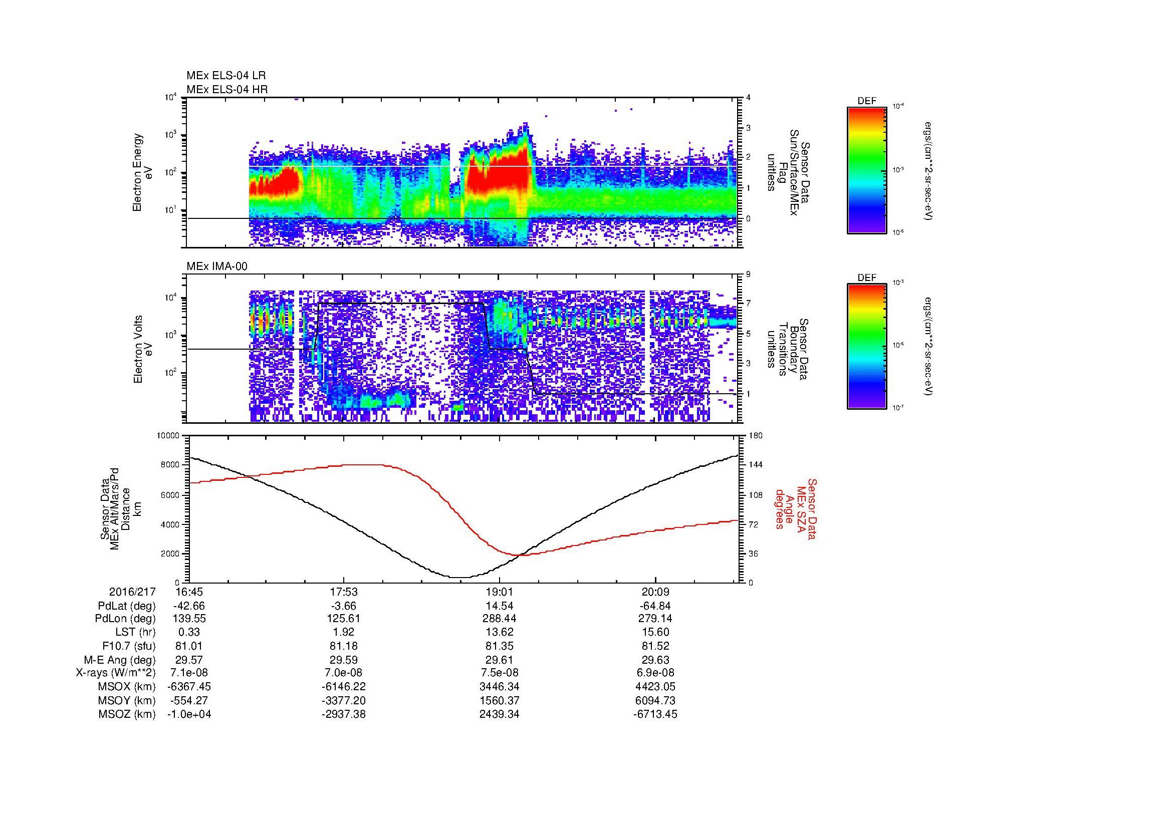Click the MSOX value '-6367.45'
This screenshot has width=1172, height=828.
(x=189, y=687)
